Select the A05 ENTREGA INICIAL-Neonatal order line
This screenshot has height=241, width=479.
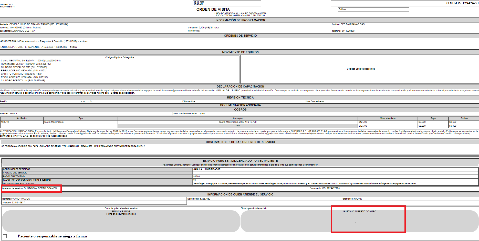(x=44, y=41)
